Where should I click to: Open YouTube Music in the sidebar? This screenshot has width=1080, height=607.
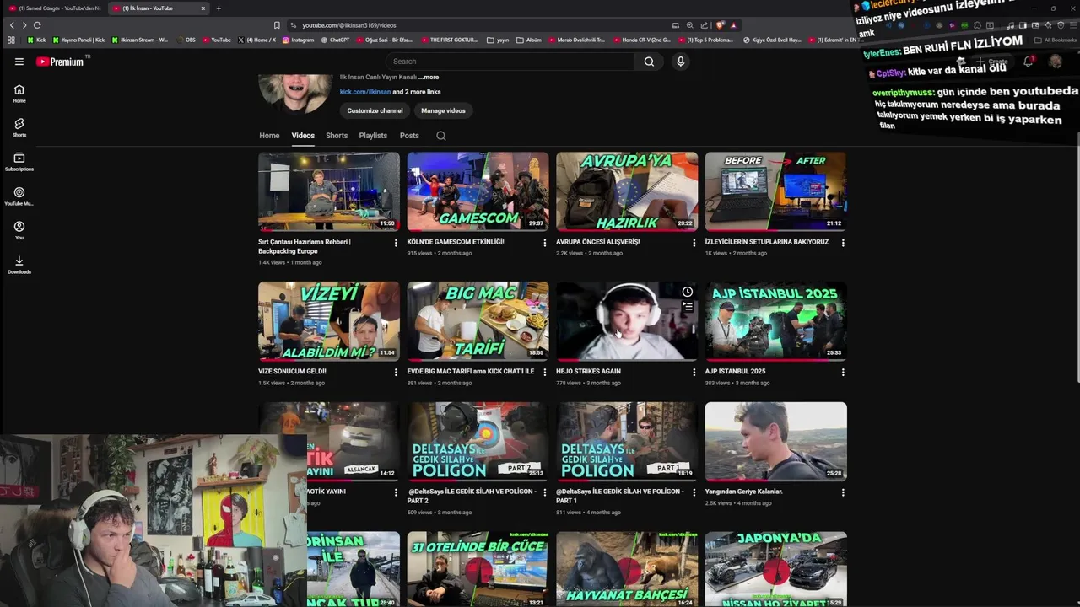pos(19,196)
